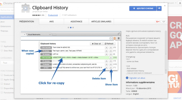Close the extension details dialog

[165, 6]
